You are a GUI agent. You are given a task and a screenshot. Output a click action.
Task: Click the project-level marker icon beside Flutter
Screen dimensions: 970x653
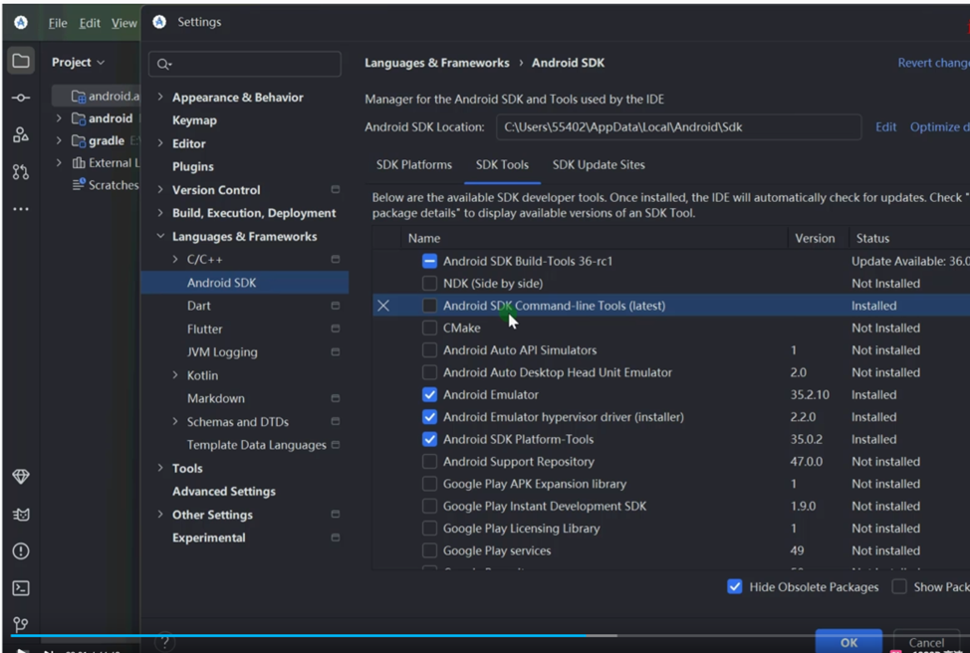coord(336,328)
